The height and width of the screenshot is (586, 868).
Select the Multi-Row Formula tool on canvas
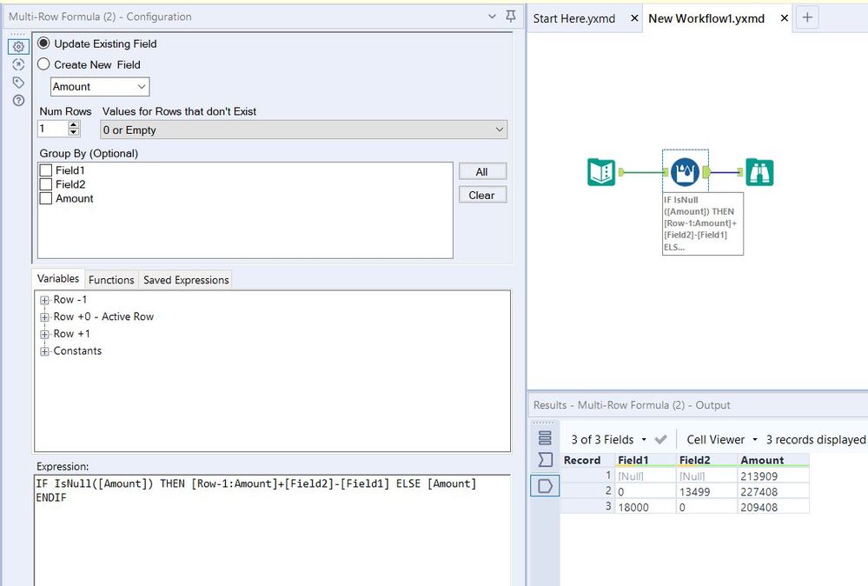(x=685, y=171)
